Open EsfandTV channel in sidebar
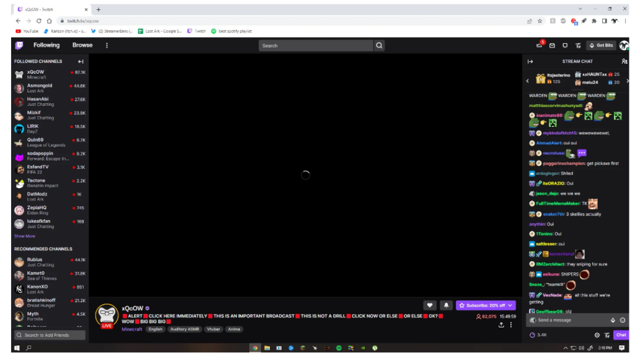This screenshot has width=635, height=356. coord(50,170)
